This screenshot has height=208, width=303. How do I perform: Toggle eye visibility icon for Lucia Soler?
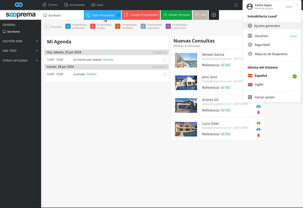click(x=258, y=123)
